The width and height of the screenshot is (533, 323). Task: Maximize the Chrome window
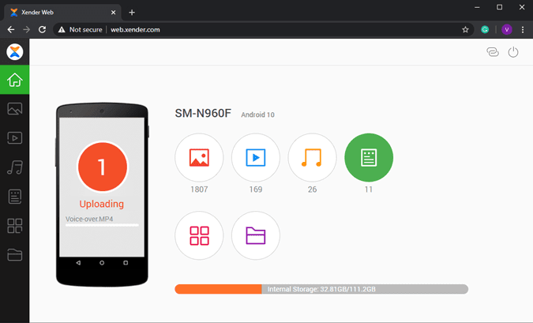499,7
